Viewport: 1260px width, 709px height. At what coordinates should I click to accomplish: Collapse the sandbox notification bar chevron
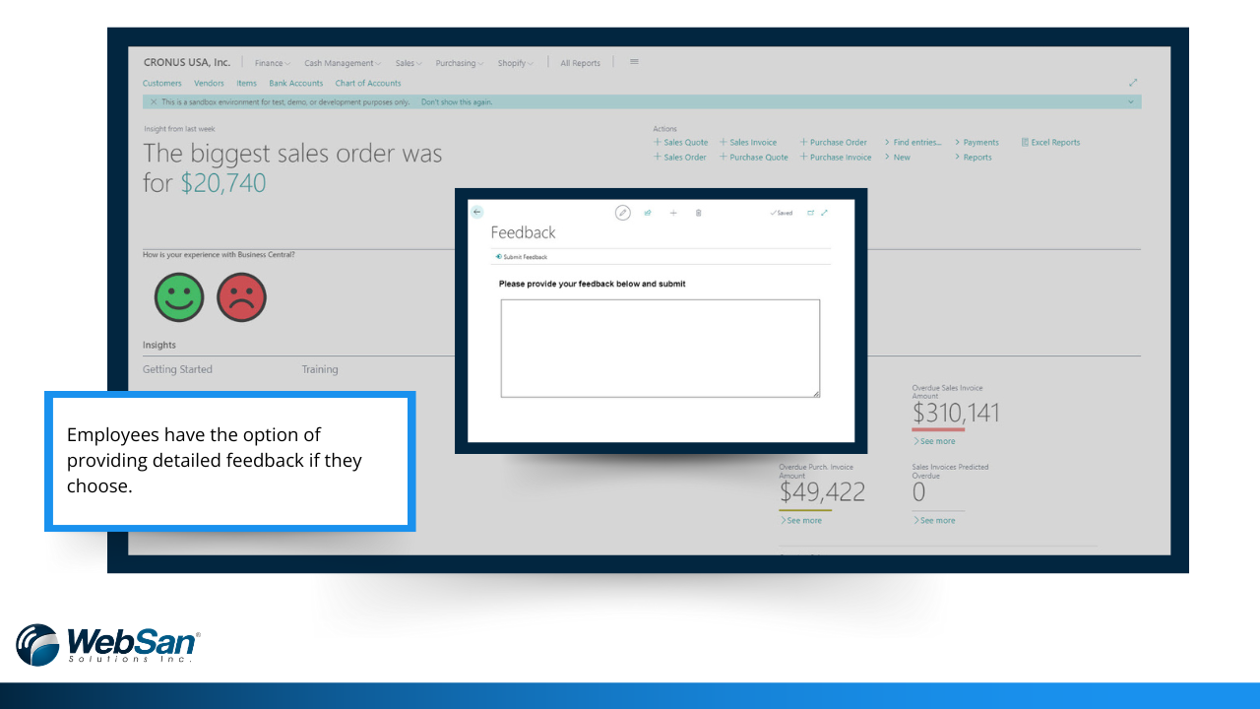click(x=1131, y=102)
